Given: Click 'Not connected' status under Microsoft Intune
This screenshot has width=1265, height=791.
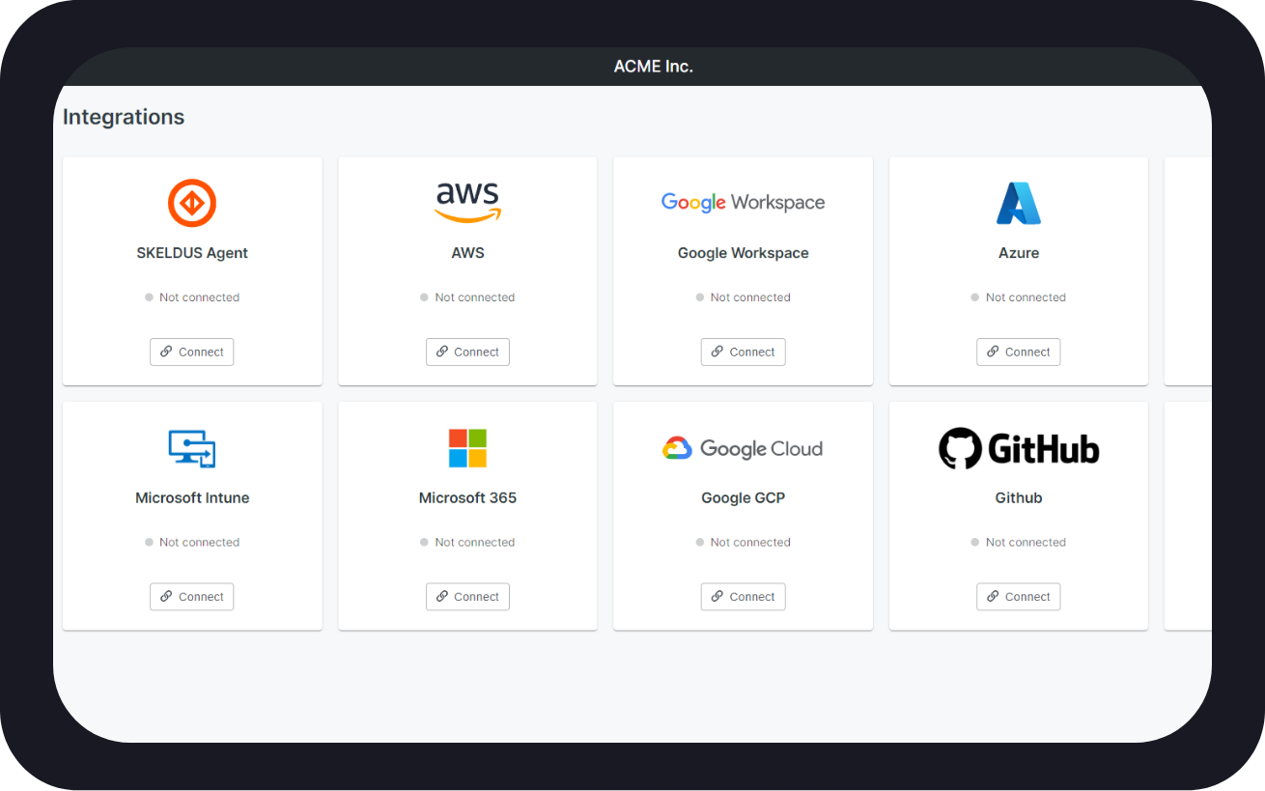Looking at the screenshot, I should pyautogui.click(x=192, y=543).
